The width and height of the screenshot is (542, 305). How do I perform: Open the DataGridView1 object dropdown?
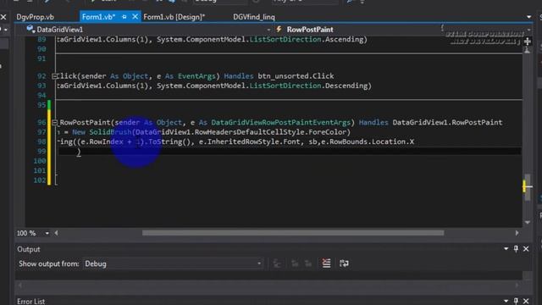(x=268, y=30)
